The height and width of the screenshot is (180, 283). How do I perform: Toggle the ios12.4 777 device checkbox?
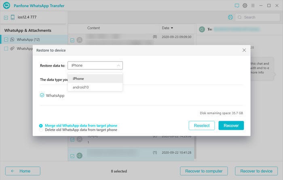click(x=6, y=17)
